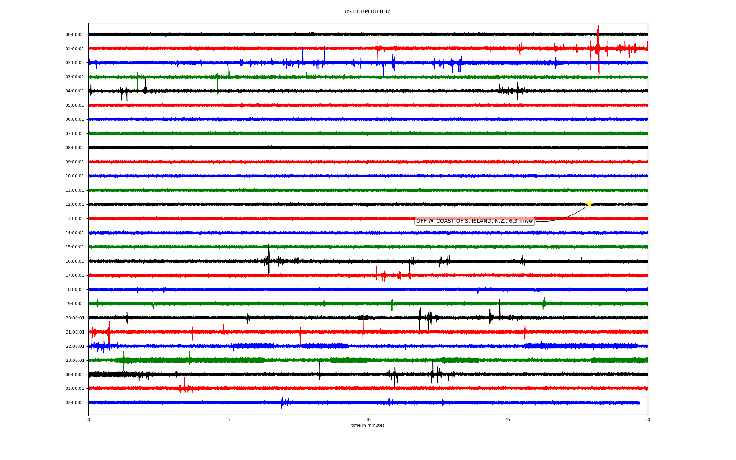
Task: Click the 14:00:01 time label
Action: 75,233
